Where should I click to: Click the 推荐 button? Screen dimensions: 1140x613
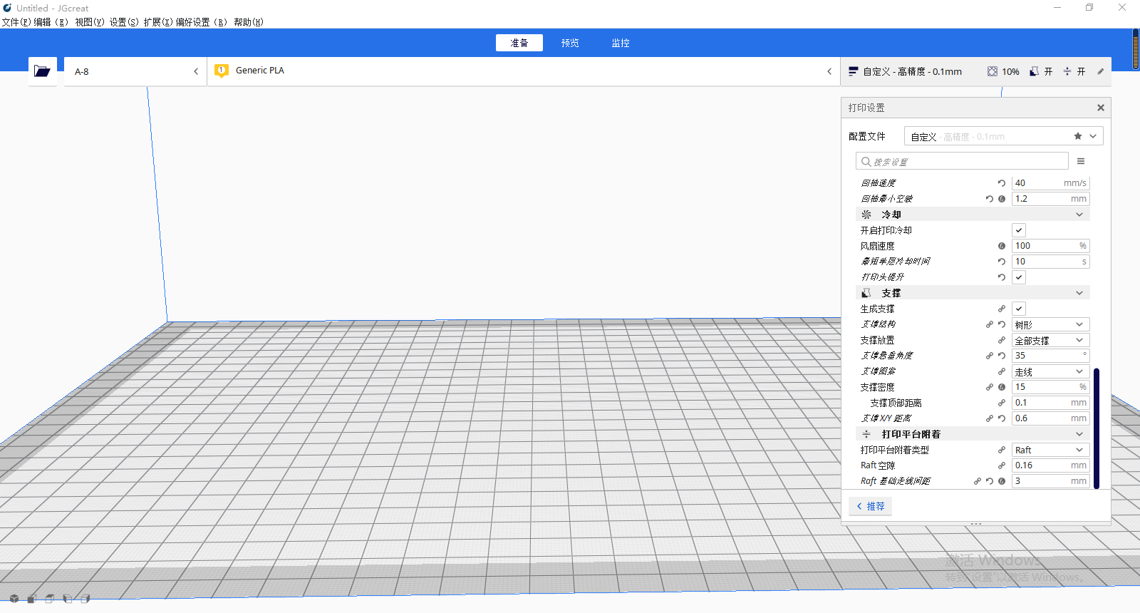(x=871, y=506)
